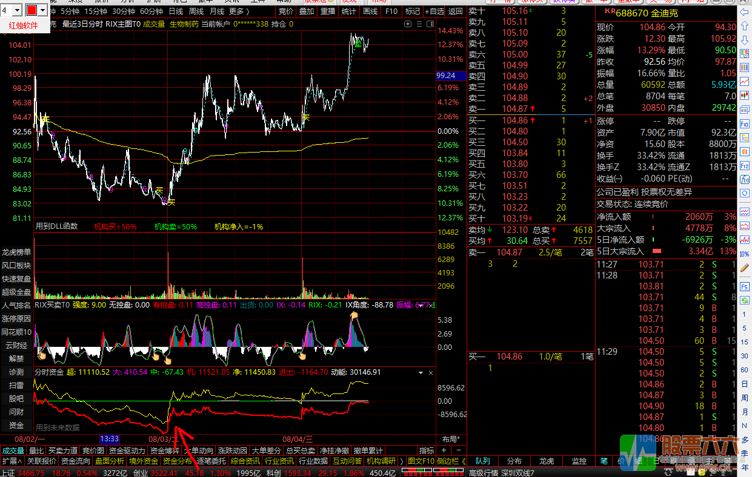
Task: Click the red color swatch
Action: tap(32, 10)
